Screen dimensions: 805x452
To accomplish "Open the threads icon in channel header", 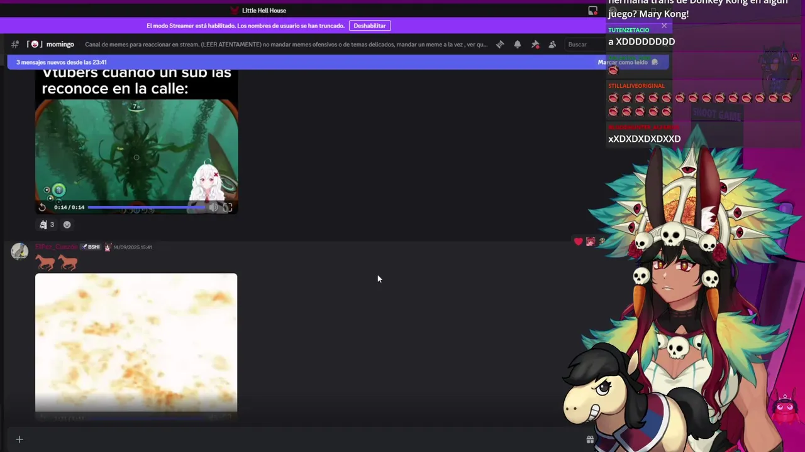I will tap(500, 45).
